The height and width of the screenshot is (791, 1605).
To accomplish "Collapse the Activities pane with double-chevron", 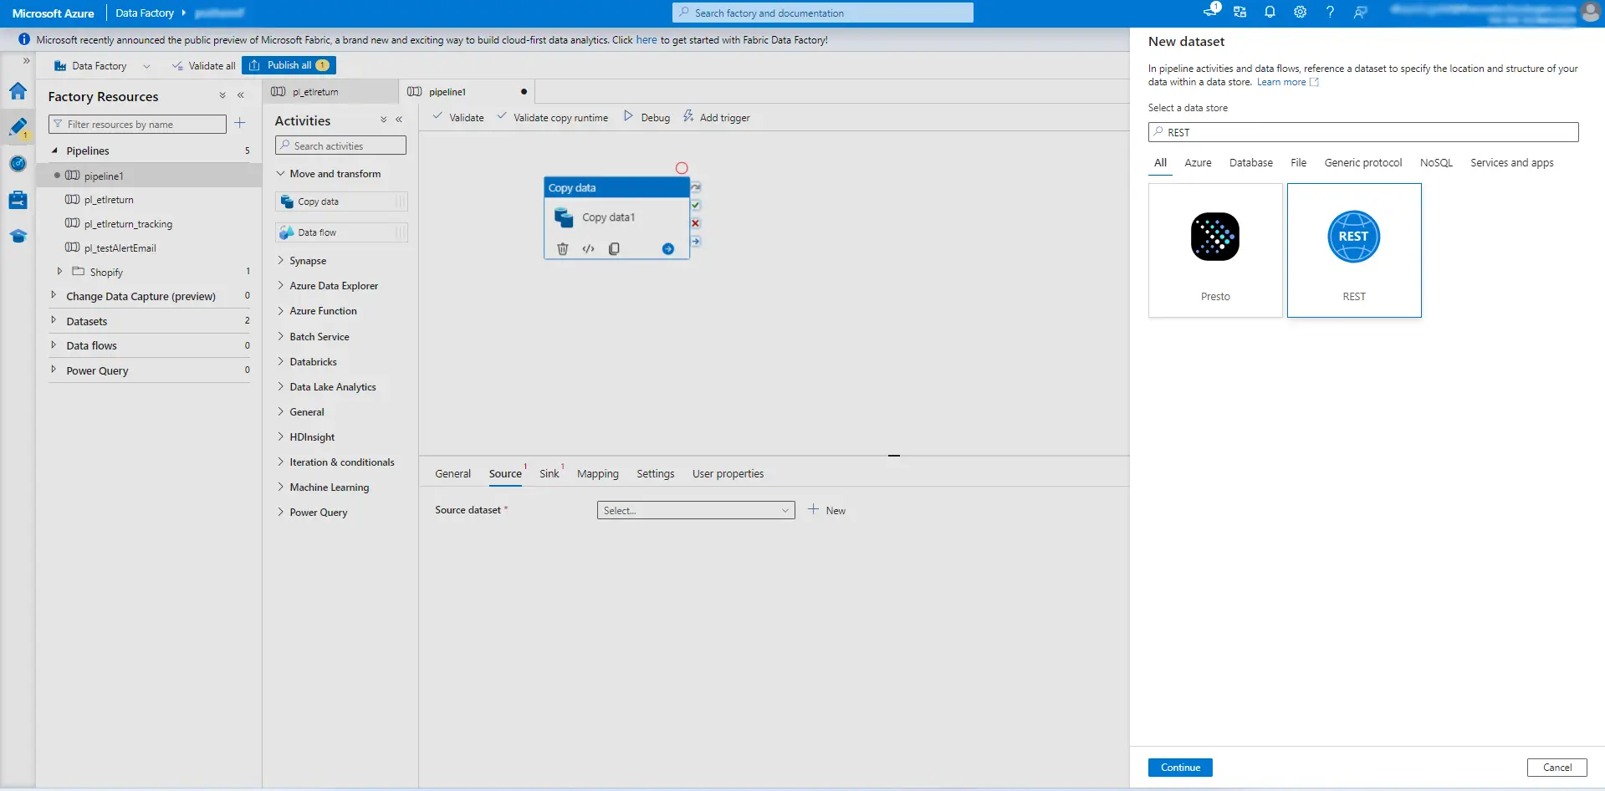I will tap(399, 120).
